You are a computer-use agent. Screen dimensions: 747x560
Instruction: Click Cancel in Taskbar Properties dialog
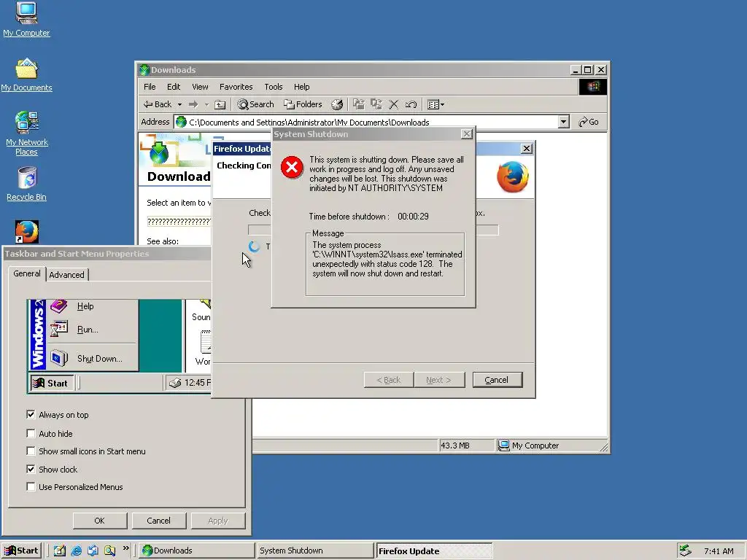[158, 521]
